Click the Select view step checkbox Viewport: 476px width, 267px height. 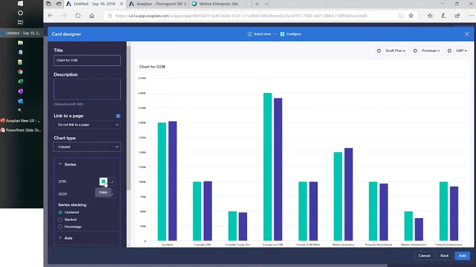[250, 34]
